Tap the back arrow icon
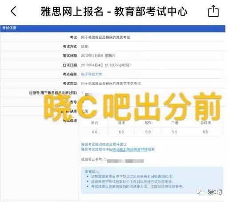 click(13, 11)
